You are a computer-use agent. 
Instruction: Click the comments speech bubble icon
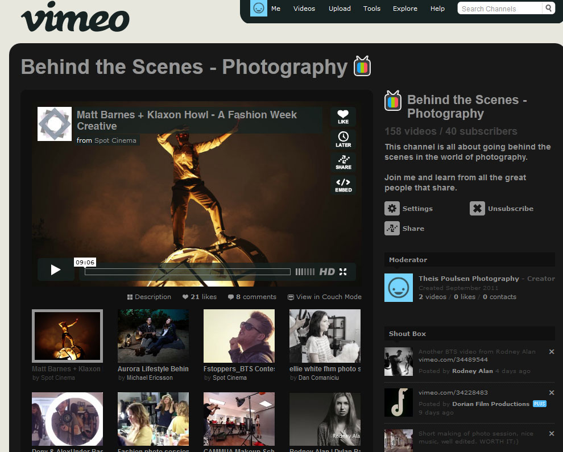coord(231,297)
